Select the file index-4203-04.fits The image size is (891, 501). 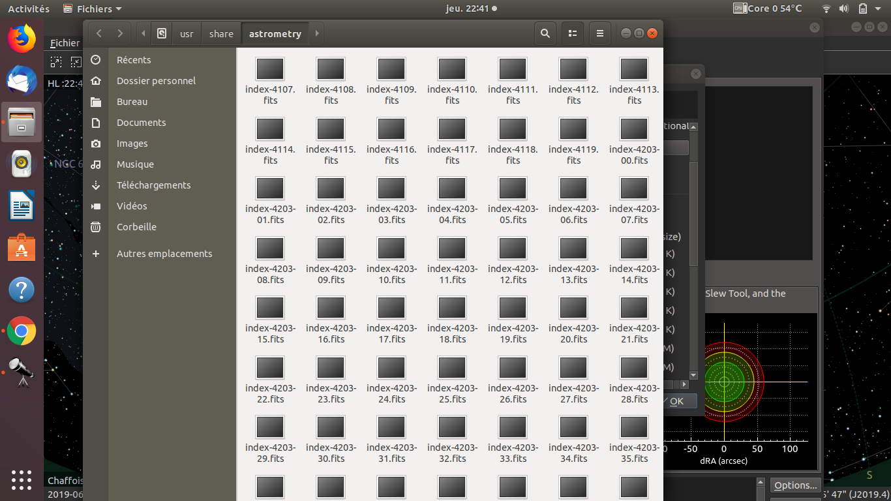[452, 200]
